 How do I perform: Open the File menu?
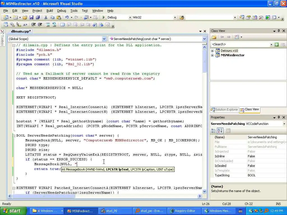6,11
